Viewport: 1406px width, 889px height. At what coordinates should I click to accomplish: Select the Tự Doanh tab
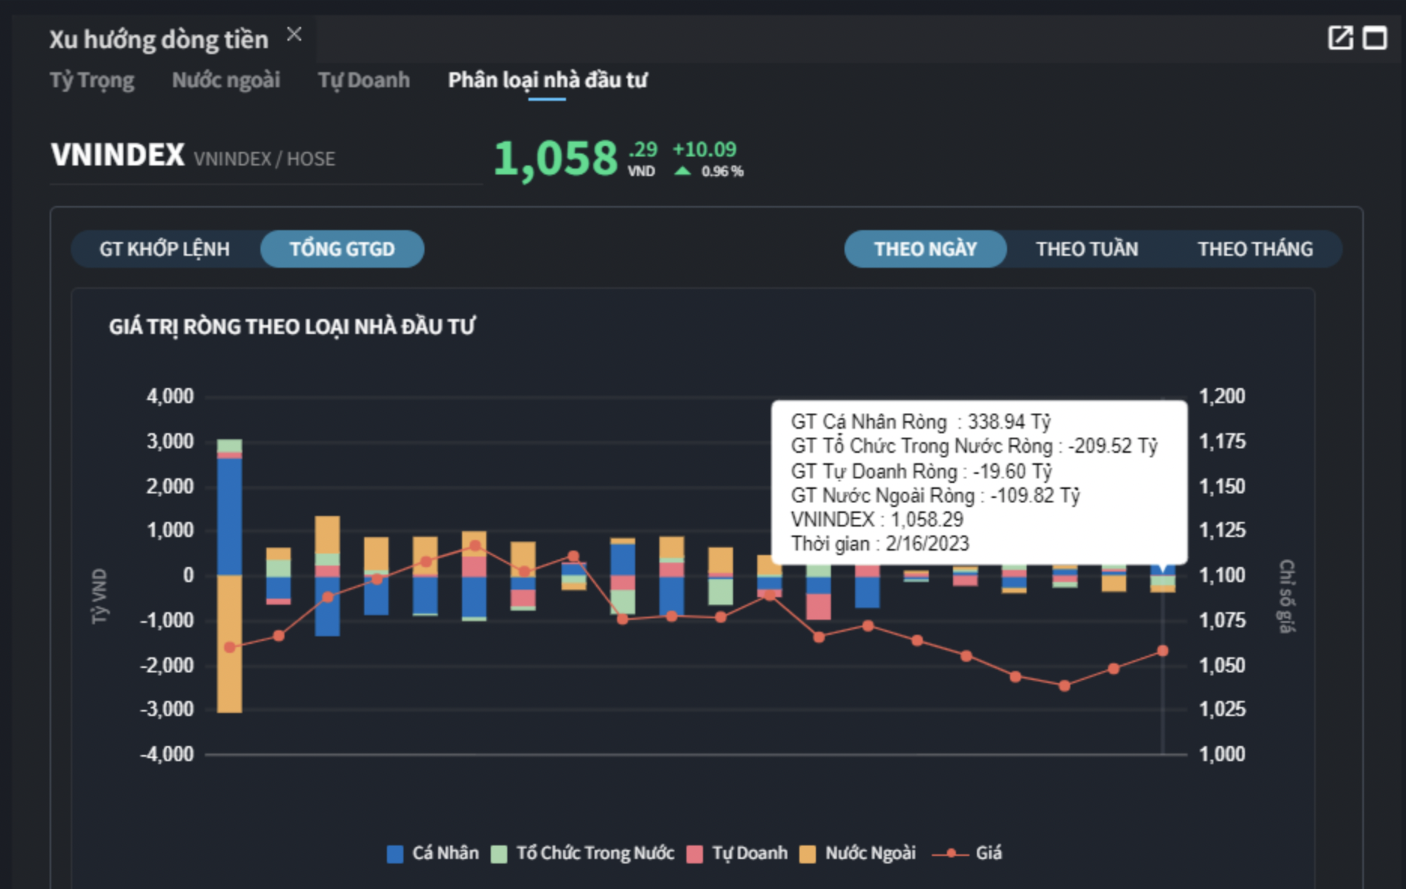[x=364, y=80]
